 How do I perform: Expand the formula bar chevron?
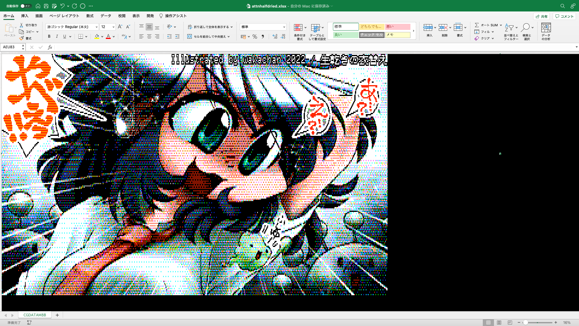tap(577, 47)
